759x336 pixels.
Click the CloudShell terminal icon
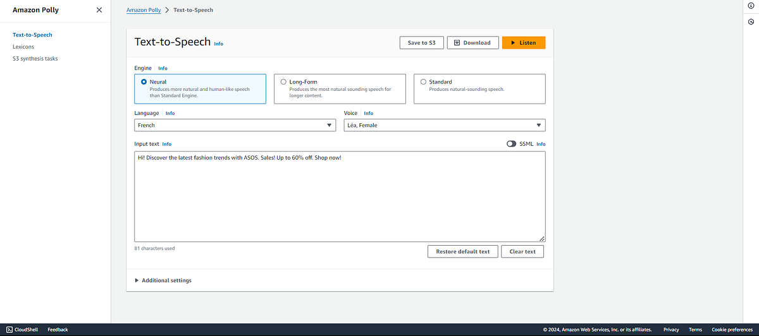pyautogui.click(x=9, y=330)
